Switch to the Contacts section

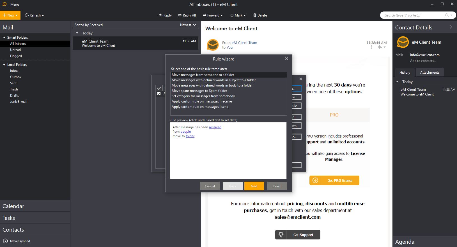35,230
